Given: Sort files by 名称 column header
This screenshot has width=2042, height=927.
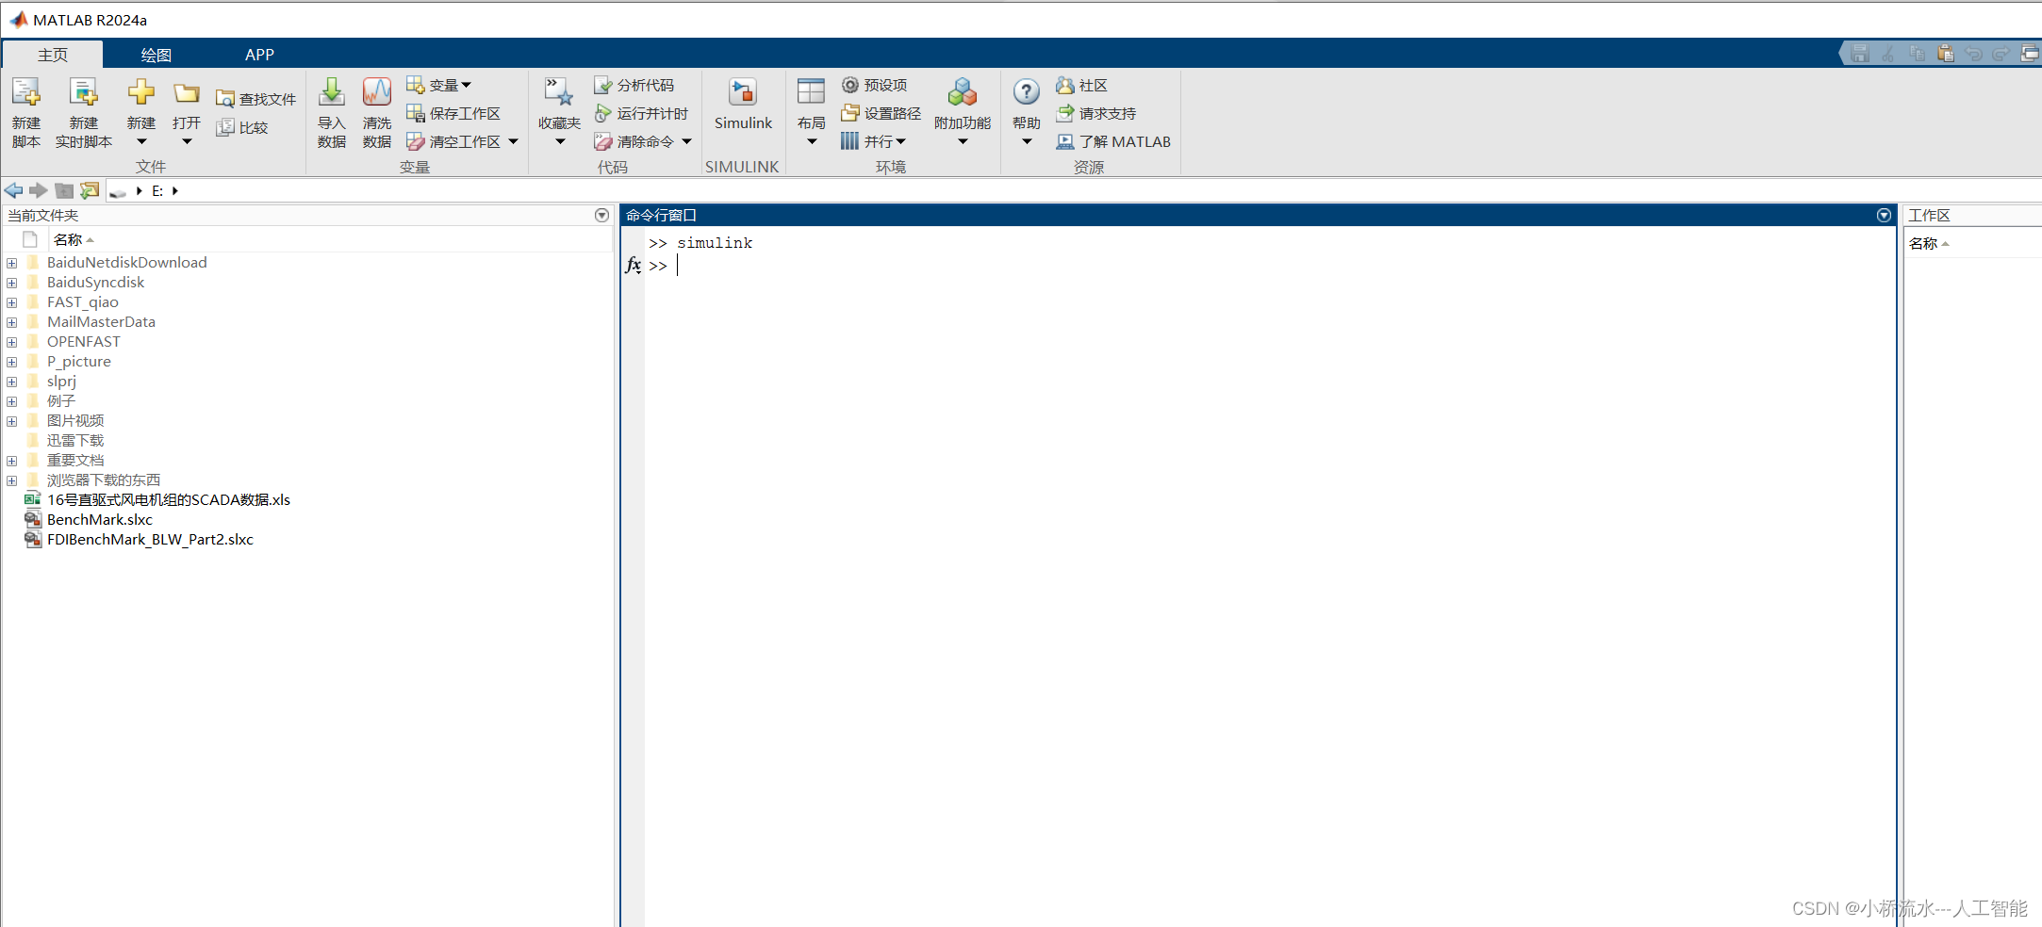Looking at the screenshot, I should tap(74, 240).
